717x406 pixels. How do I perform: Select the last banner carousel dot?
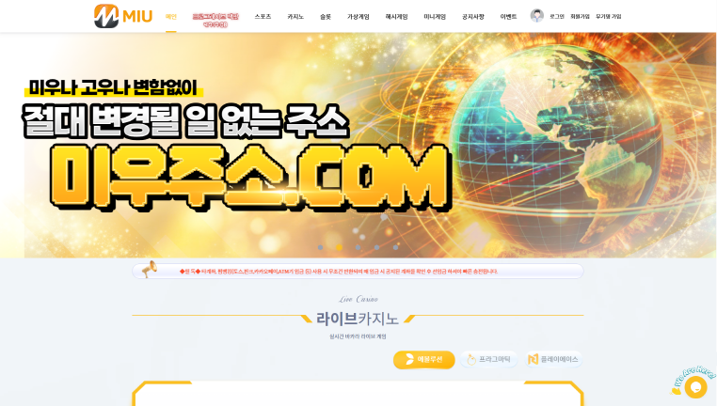coord(395,247)
